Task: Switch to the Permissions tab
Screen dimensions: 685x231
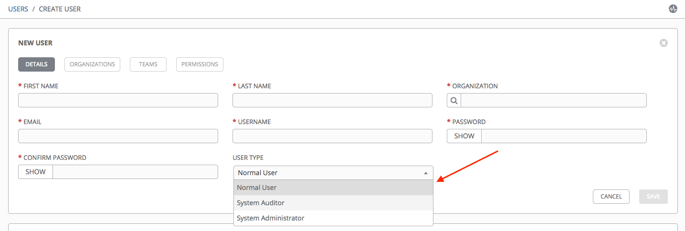Action: coord(200,64)
